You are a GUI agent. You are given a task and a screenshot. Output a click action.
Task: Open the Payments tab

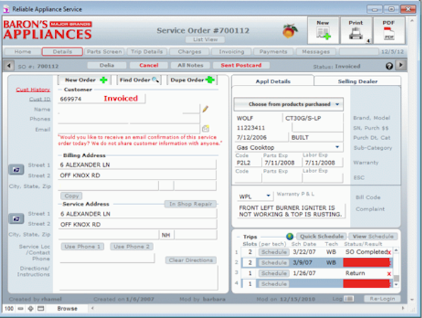pos(273,52)
